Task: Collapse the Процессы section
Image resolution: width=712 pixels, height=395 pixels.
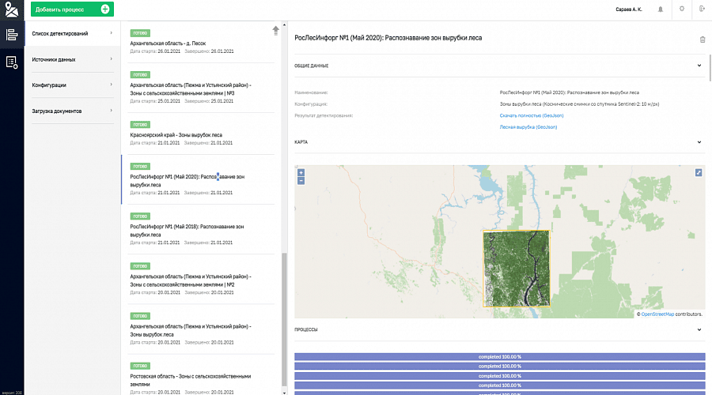Action: [699, 329]
